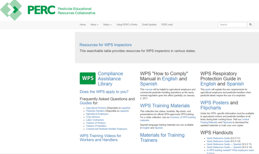Viewport: 259px width, 154px height.
Task: Open Trainers of Workers link
Action: pyautogui.click(x=96, y=123)
